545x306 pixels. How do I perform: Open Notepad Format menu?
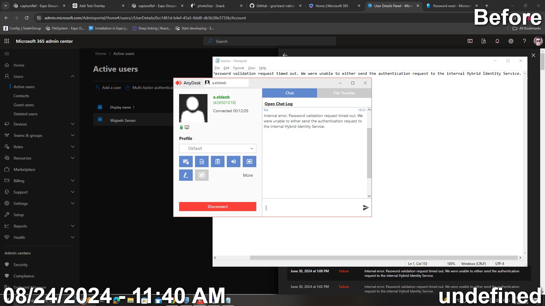[239, 68]
